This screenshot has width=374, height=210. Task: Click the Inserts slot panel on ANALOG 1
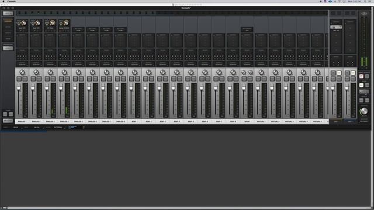click(x=22, y=40)
